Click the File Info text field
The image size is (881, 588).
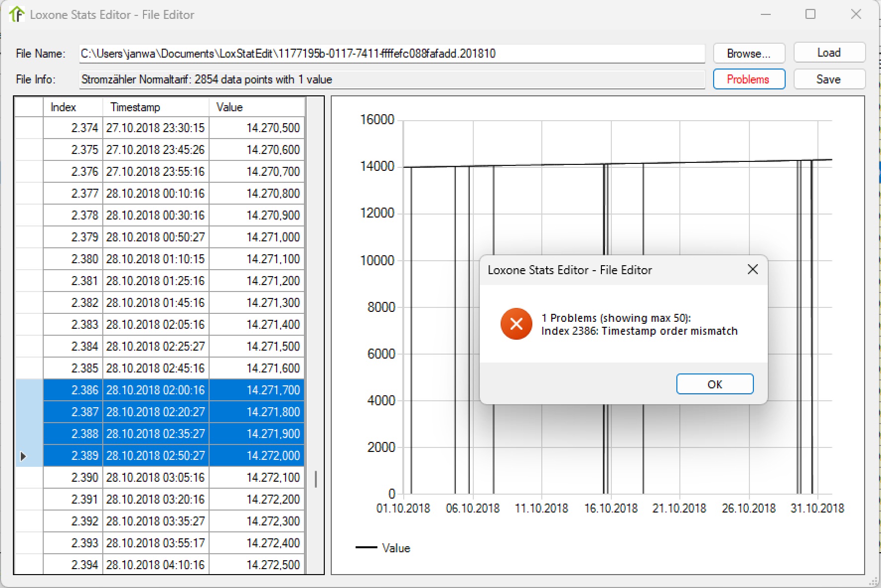coord(391,79)
